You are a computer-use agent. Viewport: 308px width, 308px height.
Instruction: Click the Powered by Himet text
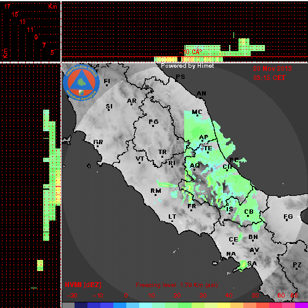(x=187, y=66)
